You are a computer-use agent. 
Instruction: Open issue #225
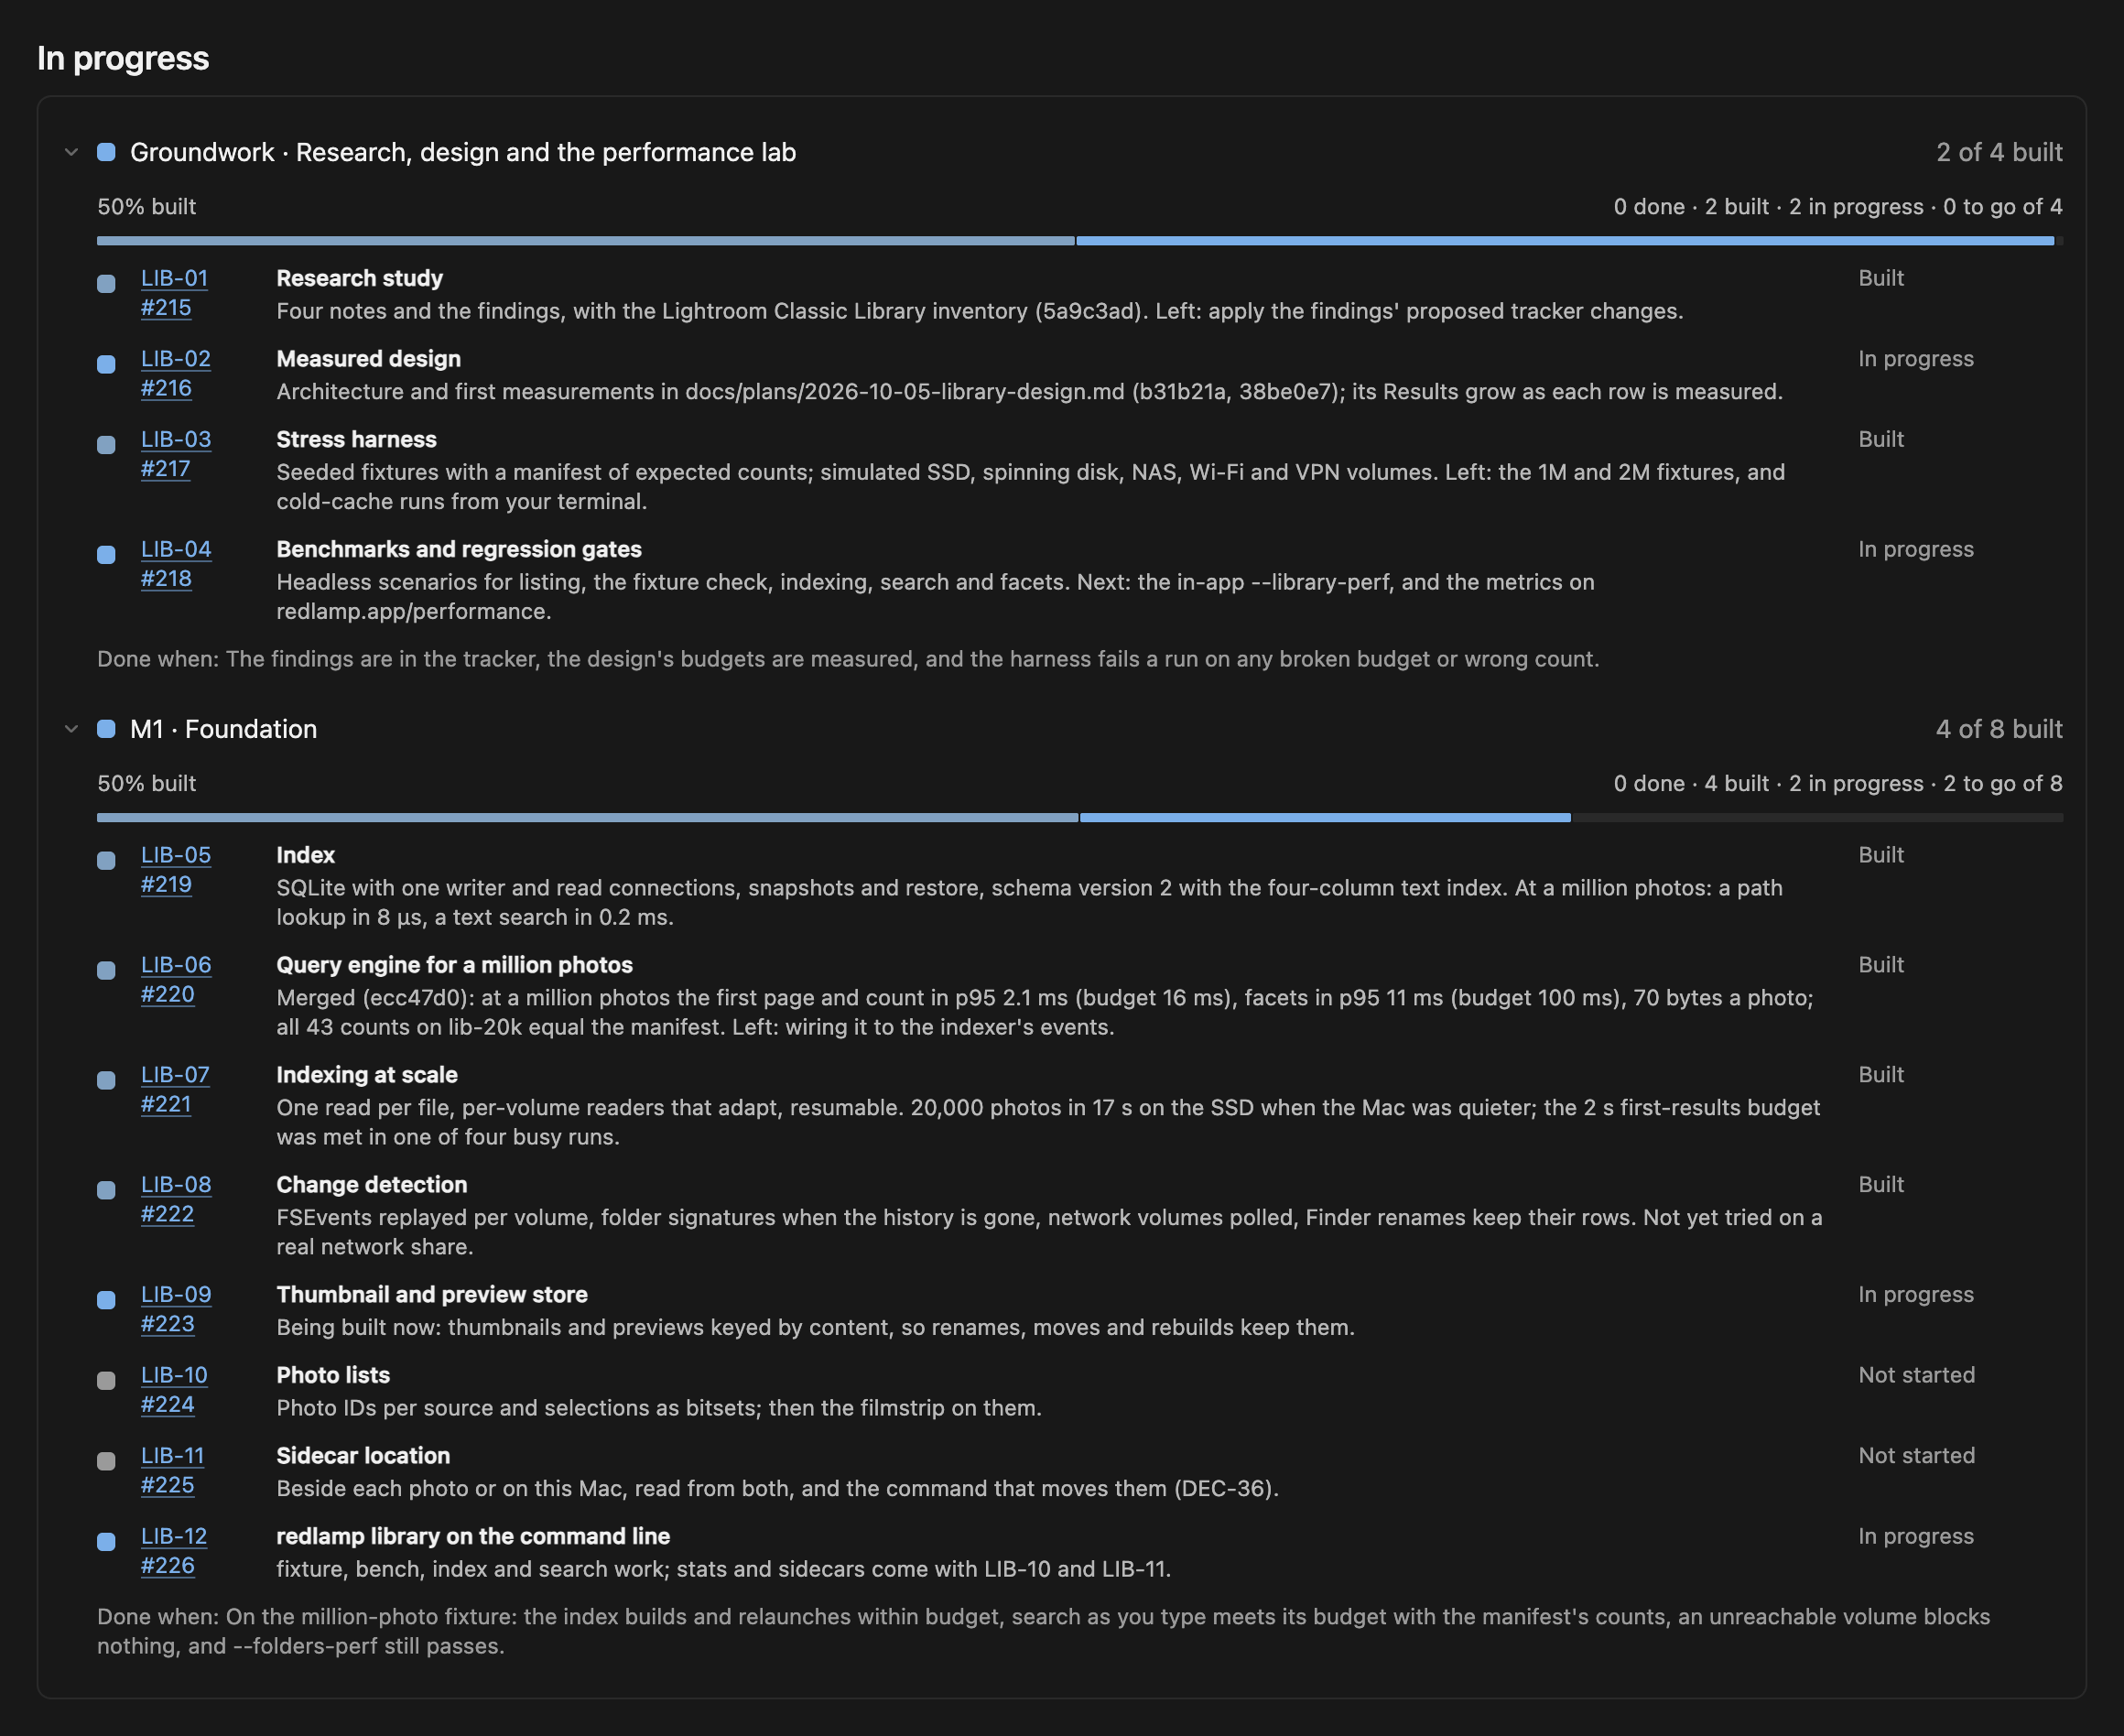[x=168, y=1485]
